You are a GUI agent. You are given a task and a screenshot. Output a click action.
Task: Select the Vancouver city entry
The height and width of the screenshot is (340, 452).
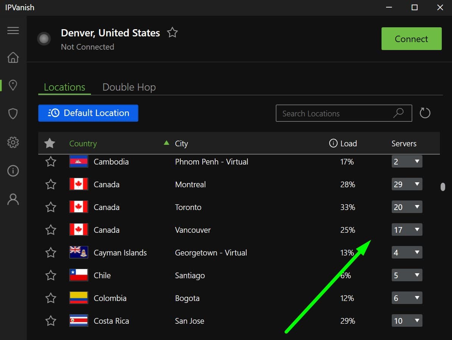[193, 230]
